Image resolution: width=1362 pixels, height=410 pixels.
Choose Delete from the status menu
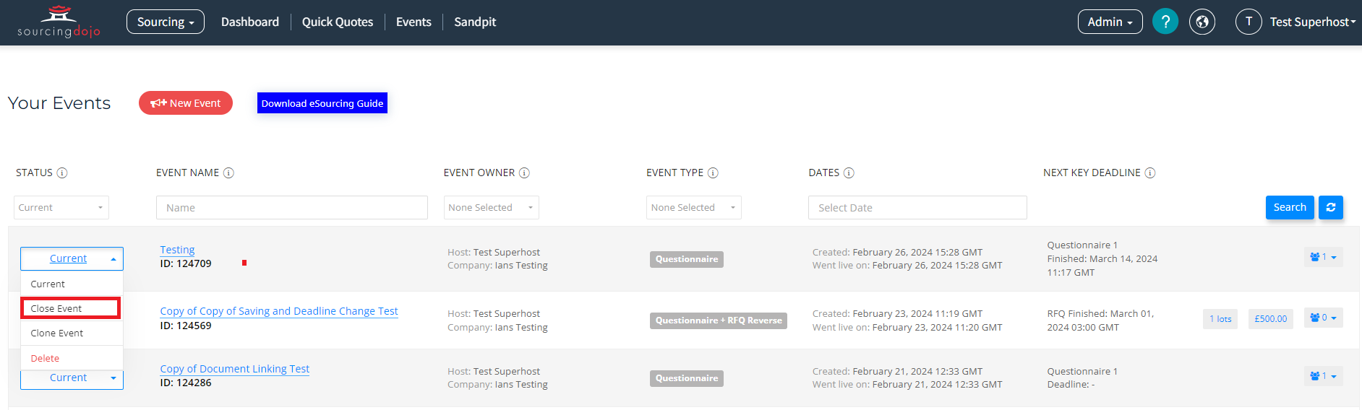(x=72, y=358)
